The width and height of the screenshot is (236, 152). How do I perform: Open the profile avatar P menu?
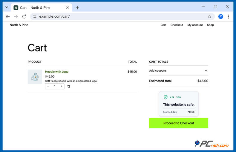coord(220,16)
